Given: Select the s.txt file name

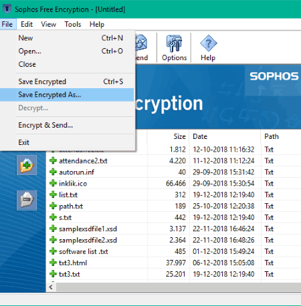Looking at the screenshot, I should (x=65, y=218).
